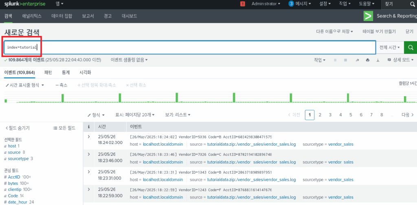Open 모든 필드 list
The height and width of the screenshot is (205, 417).
64,128
